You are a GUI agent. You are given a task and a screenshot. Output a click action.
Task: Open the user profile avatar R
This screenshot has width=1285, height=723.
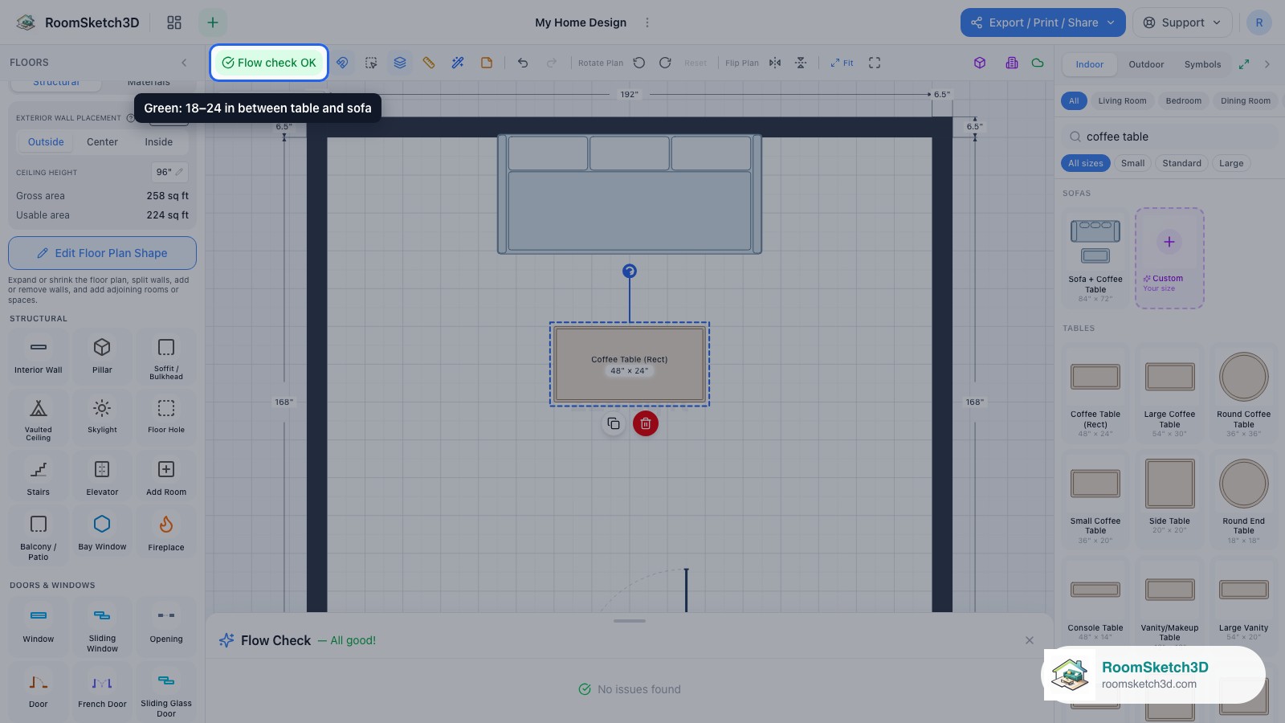[x=1259, y=22]
